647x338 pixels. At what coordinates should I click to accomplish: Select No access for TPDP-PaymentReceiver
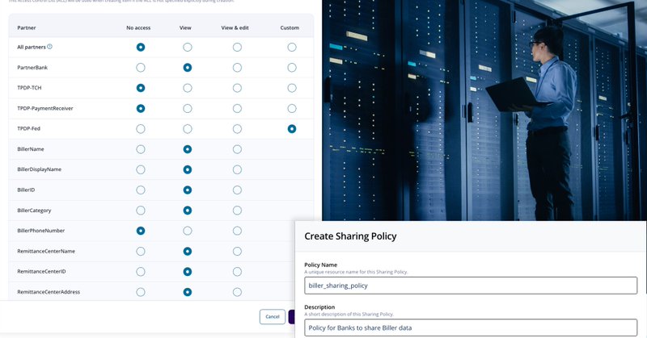(141, 109)
